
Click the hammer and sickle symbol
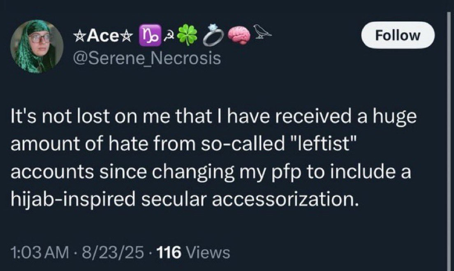pos(168,35)
